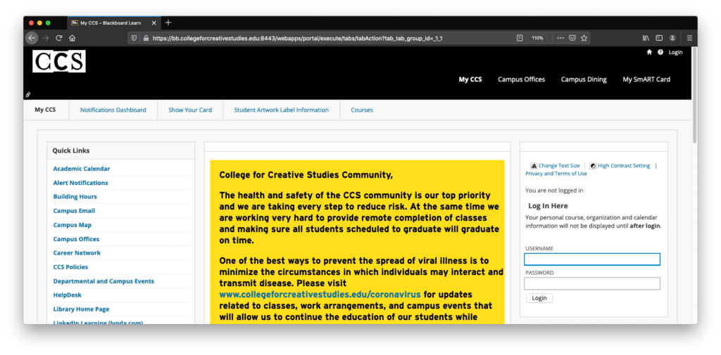Select Campus Dining in top navigation
The image size is (721, 355).
(584, 79)
